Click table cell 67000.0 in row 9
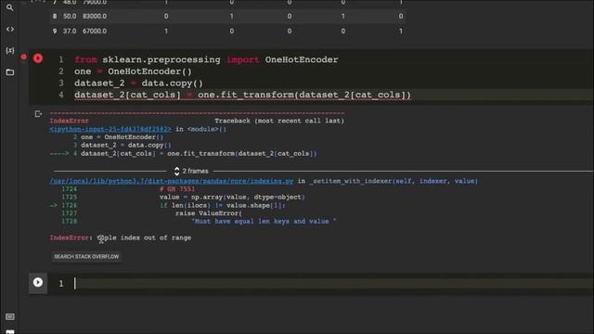This screenshot has width=594, height=334. (x=95, y=31)
